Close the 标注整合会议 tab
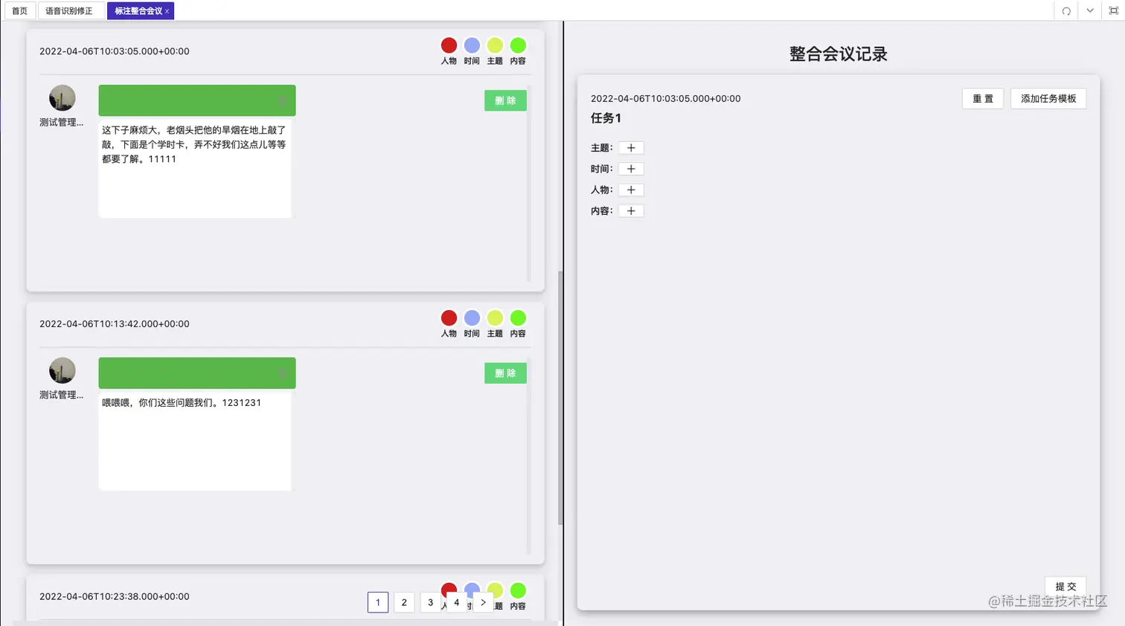This screenshot has height=626, width=1125. tap(167, 11)
